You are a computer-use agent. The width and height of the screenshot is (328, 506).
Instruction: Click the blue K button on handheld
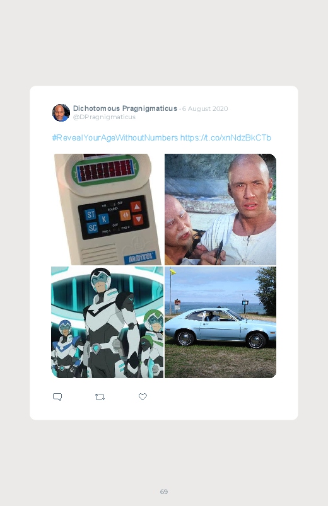(103, 219)
